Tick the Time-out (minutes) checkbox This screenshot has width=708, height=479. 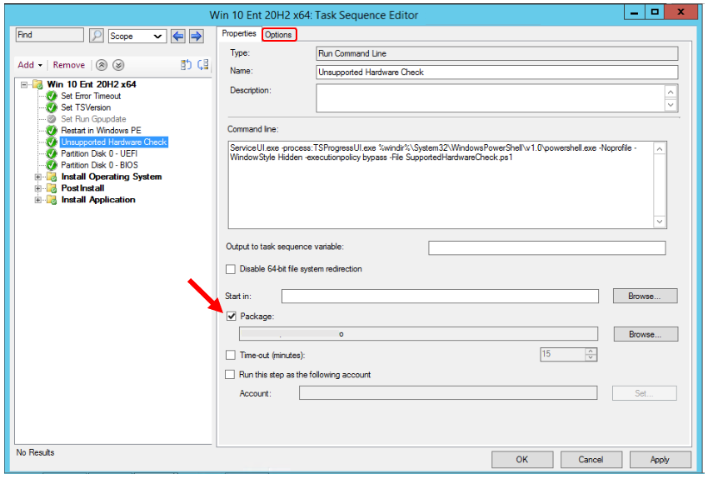tap(231, 356)
